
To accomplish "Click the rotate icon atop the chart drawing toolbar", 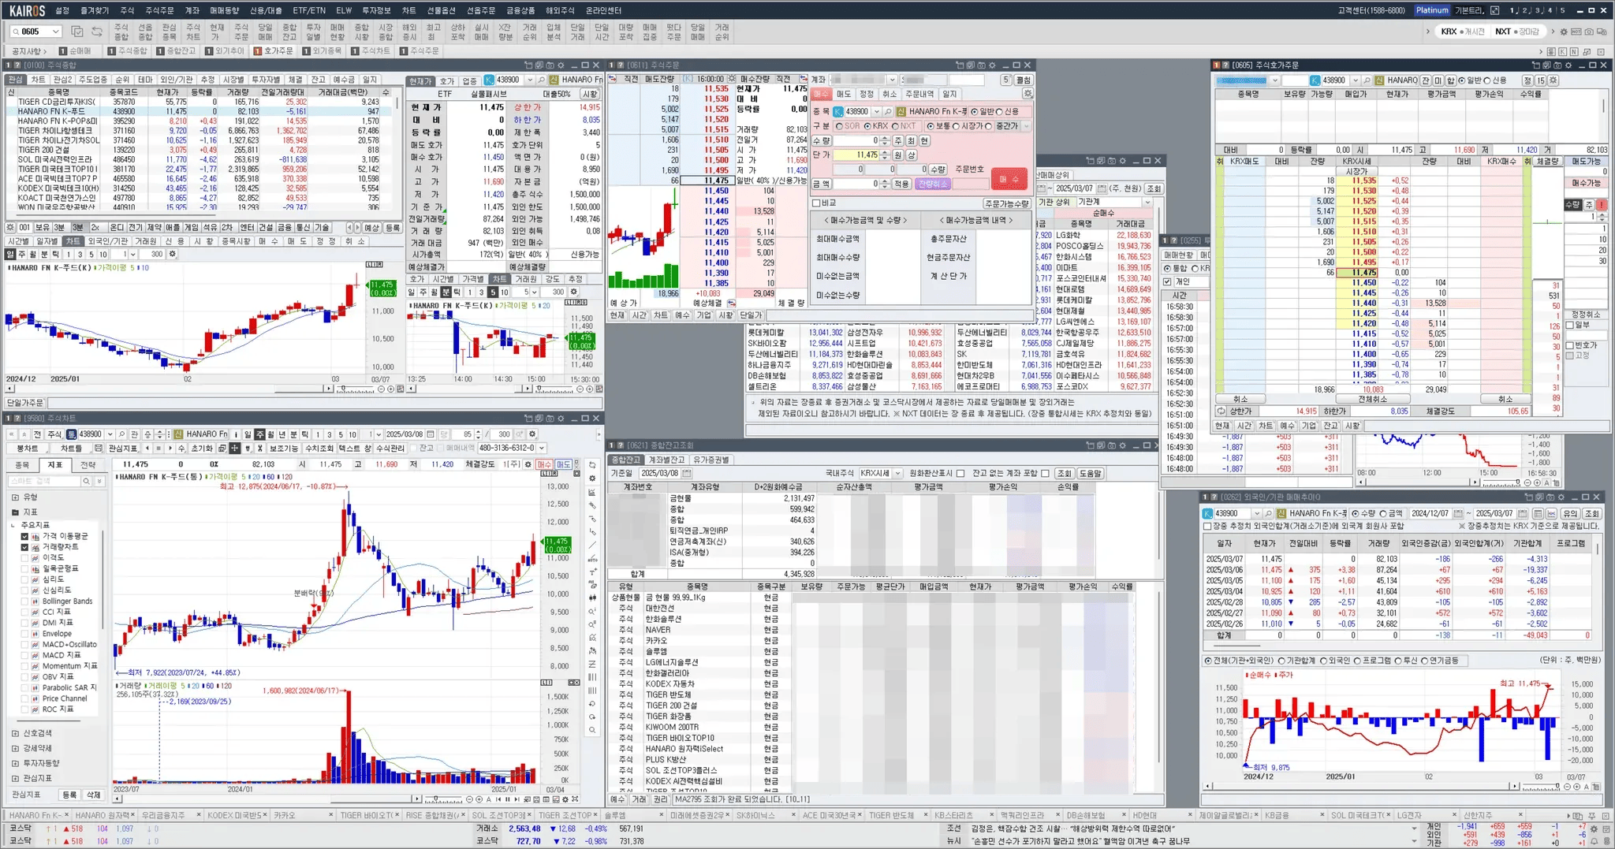I will [x=592, y=465].
